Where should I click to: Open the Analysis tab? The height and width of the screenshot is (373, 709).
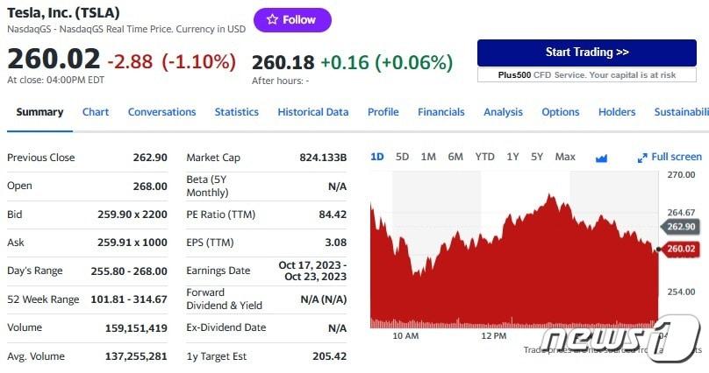503,112
